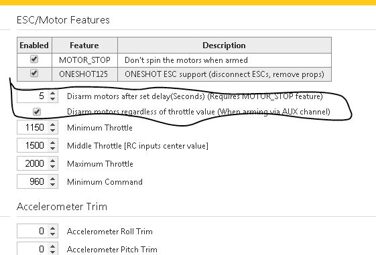Viewport: 376px width, 255px height.
Task: Select the Maximum Throttle value field
Action: click(38, 163)
